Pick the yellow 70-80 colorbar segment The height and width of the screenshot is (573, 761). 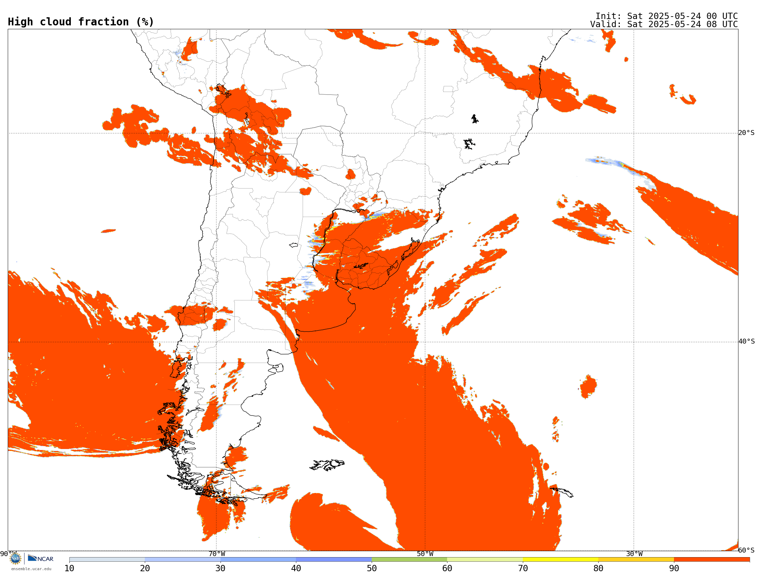pos(561,559)
